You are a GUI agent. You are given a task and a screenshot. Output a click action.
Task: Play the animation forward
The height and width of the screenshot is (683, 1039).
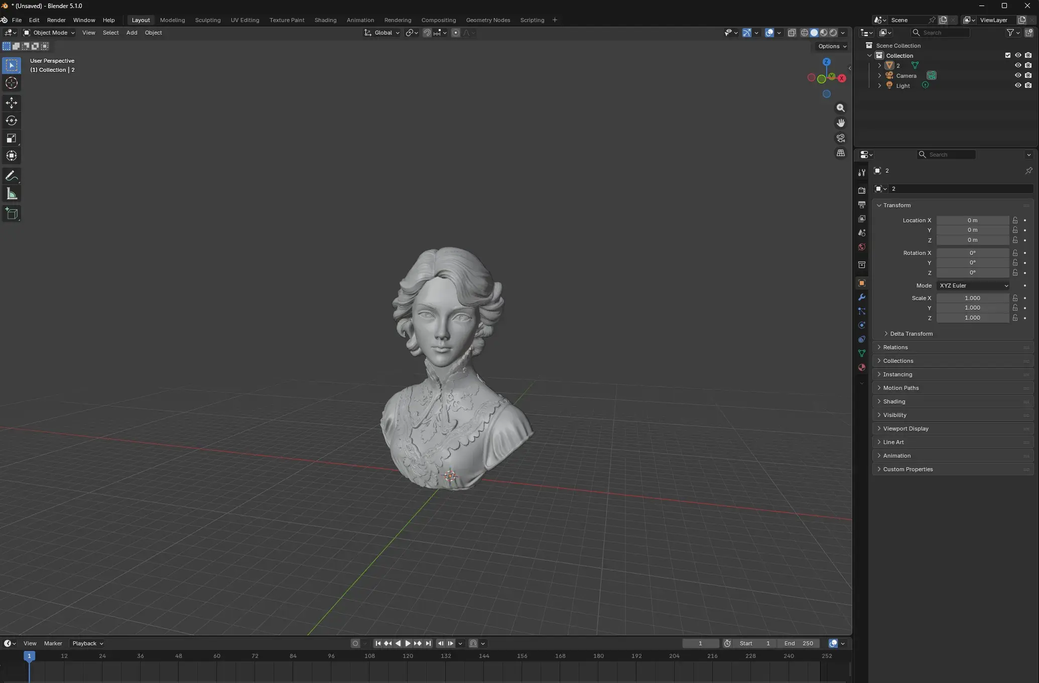pos(408,643)
